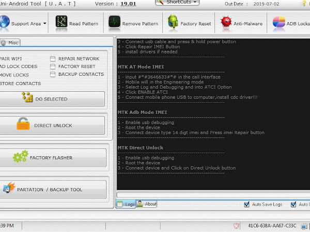Open the About tab

pyautogui.click(x=147, y=204)
